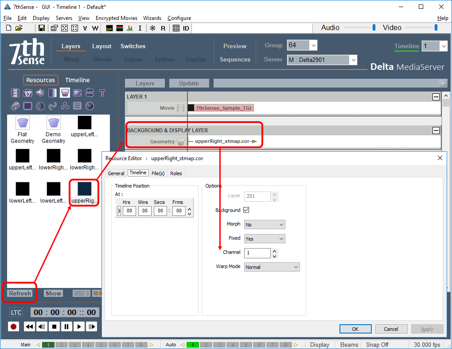Click the Play transport button
Viewport: 452px width, 349px height.
point(79,326)
